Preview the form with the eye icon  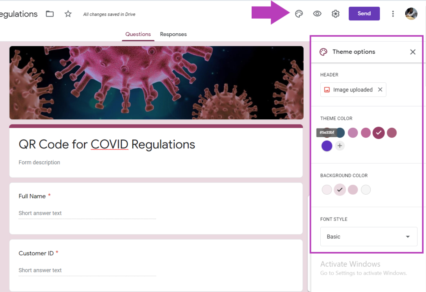[317, 14]
